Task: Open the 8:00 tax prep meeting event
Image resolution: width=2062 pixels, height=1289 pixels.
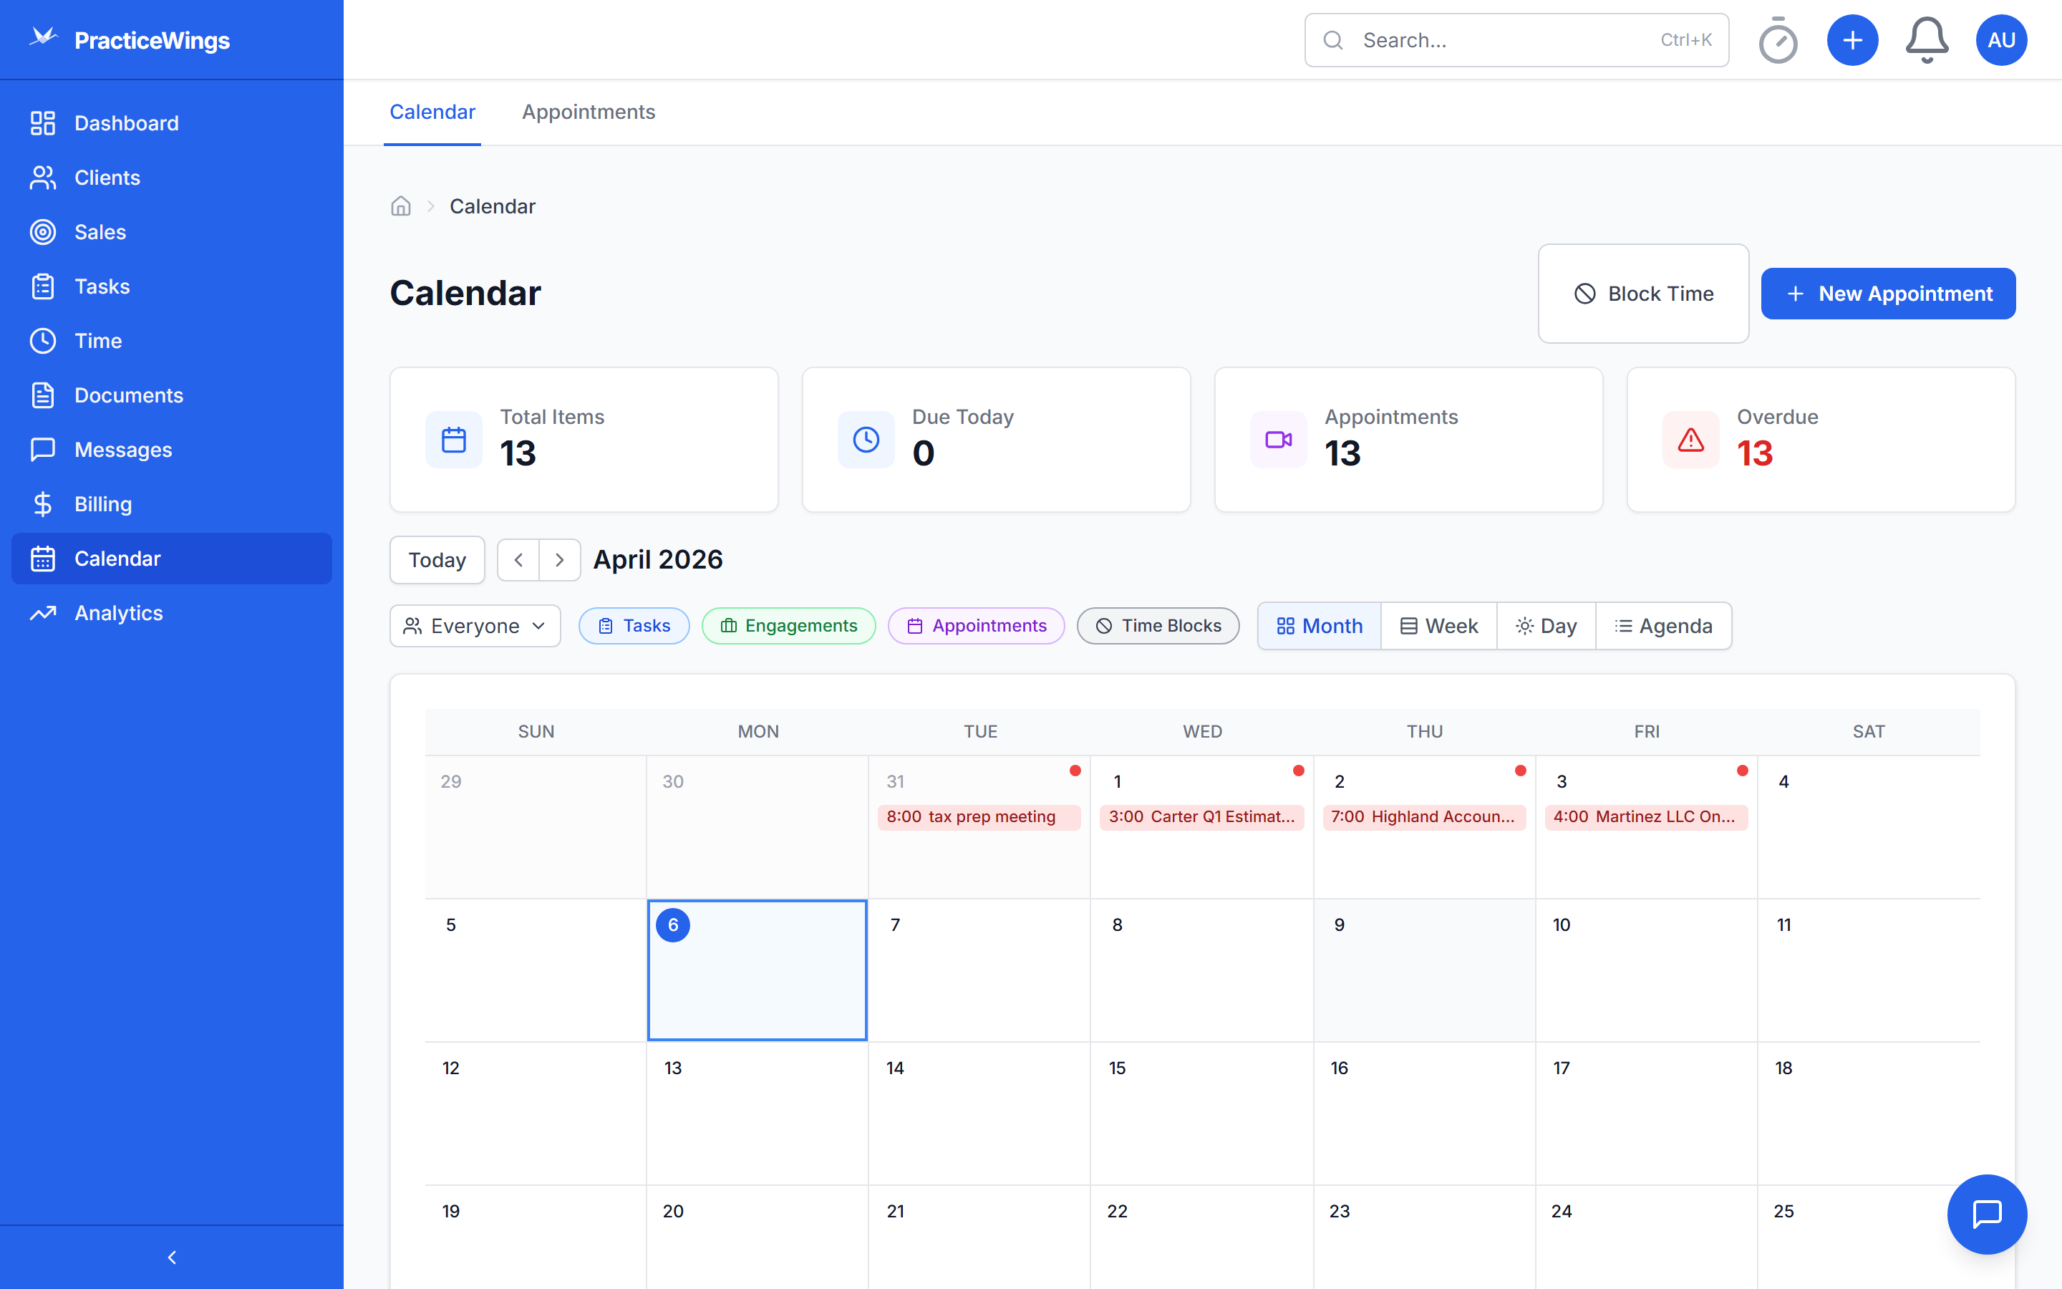Action: (x=979, y=816)
